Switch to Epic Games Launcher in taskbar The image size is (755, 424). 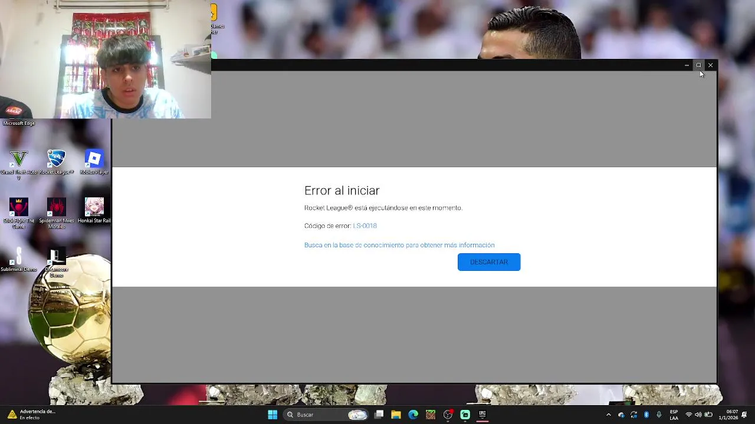[482, 415]
